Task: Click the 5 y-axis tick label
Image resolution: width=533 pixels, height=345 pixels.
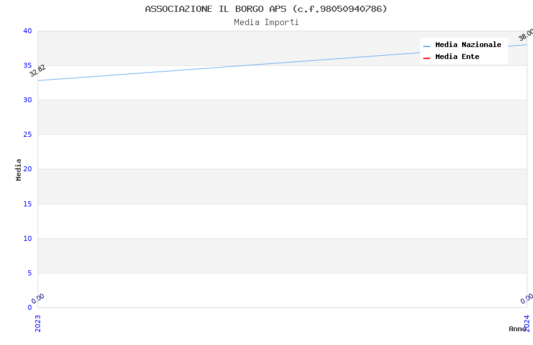Action: pyautogui.click(x=30, y=273)
